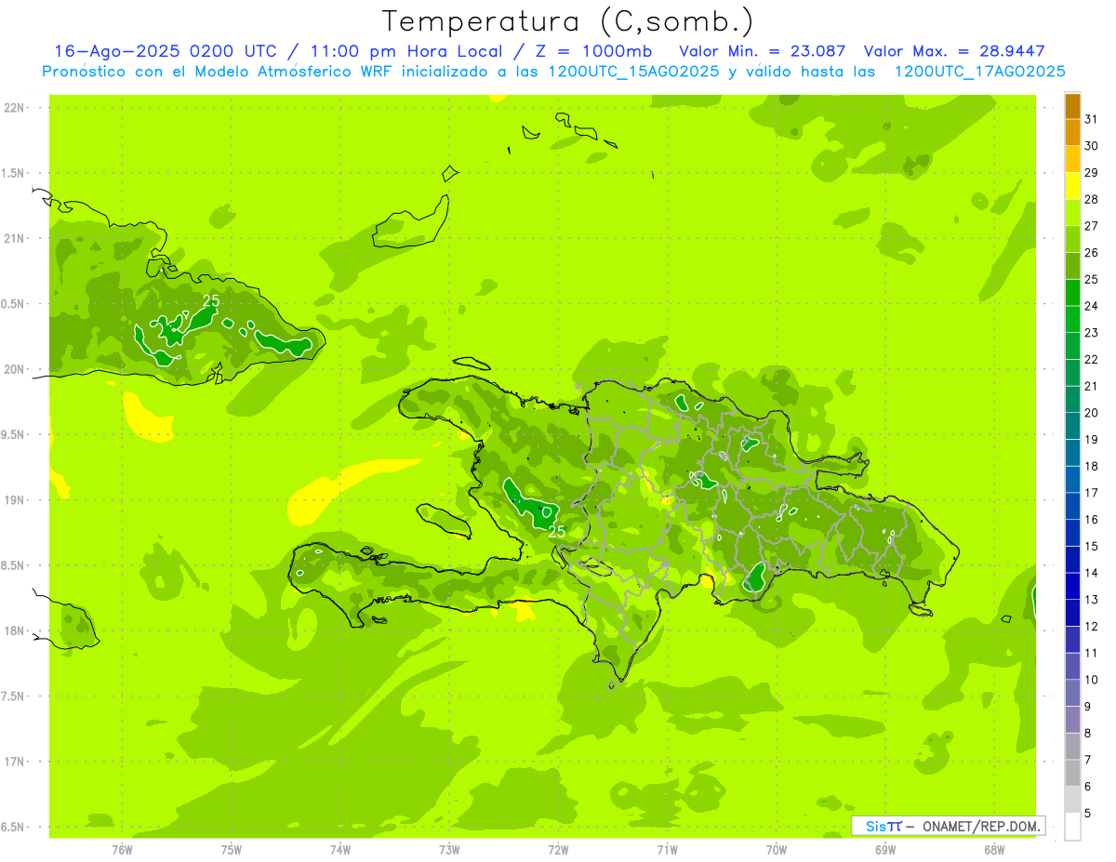Click the dark orange swatch above legend 31
The height and width of the screenshot is (862, 1116).
click(1072, 106)
